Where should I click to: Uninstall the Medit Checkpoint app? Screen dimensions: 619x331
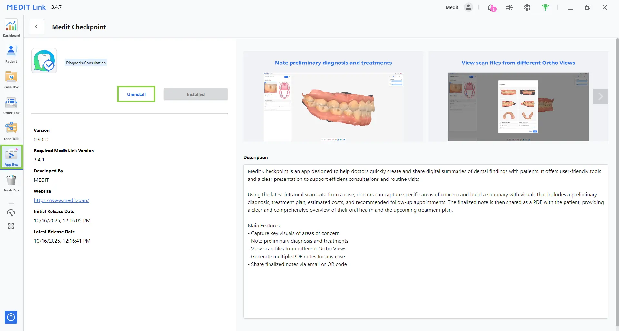point(136,94)
